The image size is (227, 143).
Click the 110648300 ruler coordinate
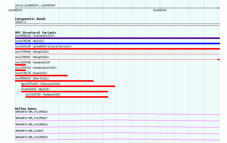point(160,10)
